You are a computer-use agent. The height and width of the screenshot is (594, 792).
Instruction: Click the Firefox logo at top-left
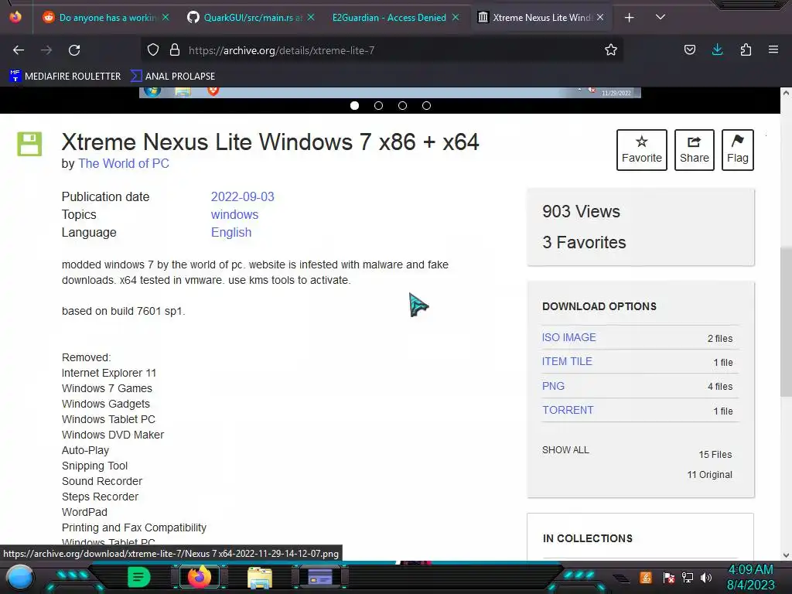click(15, 17)
